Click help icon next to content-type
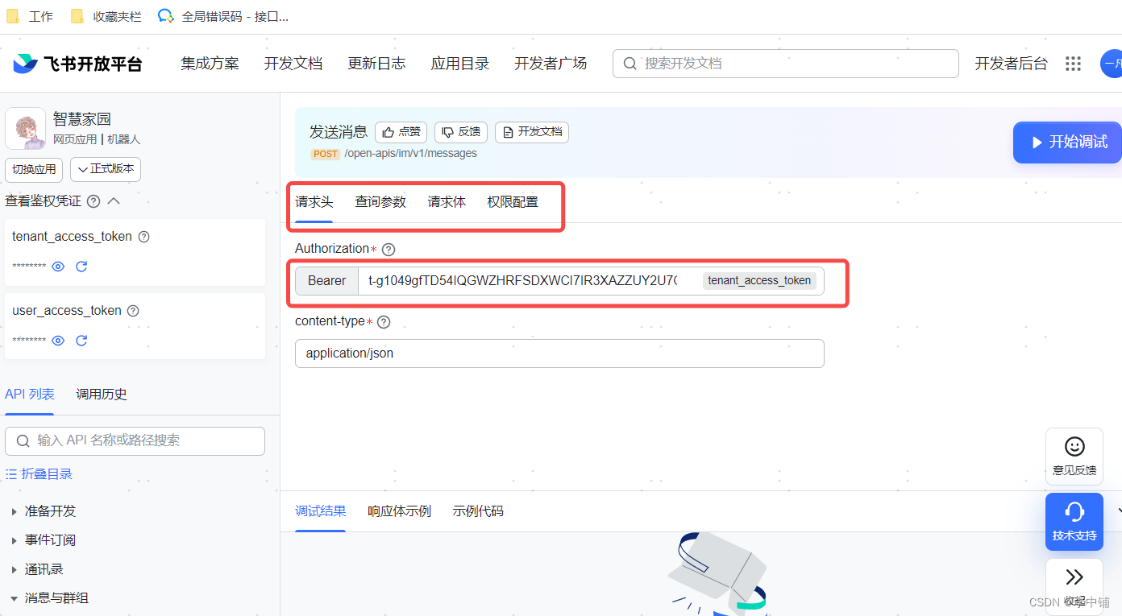 tap(384, 322)
